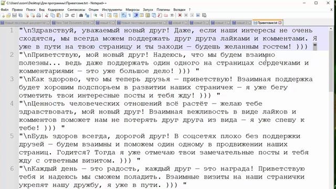Open Find dialog with binoculars icon
This screenshot has width=336, height=189.
(x=81, y=15)
